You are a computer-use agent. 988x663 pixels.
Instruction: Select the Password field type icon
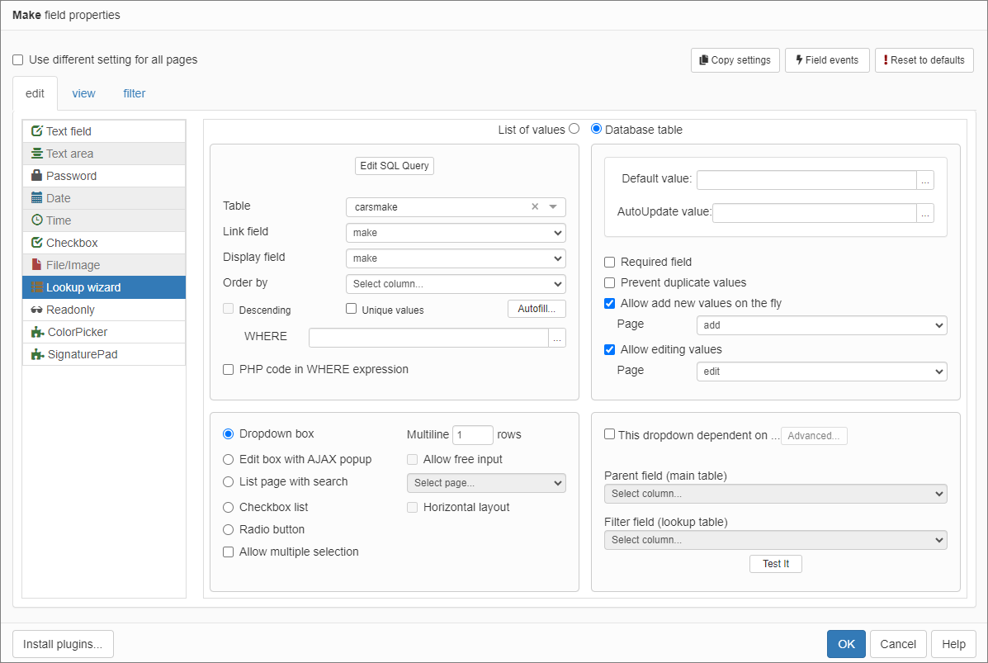(36, 175)
